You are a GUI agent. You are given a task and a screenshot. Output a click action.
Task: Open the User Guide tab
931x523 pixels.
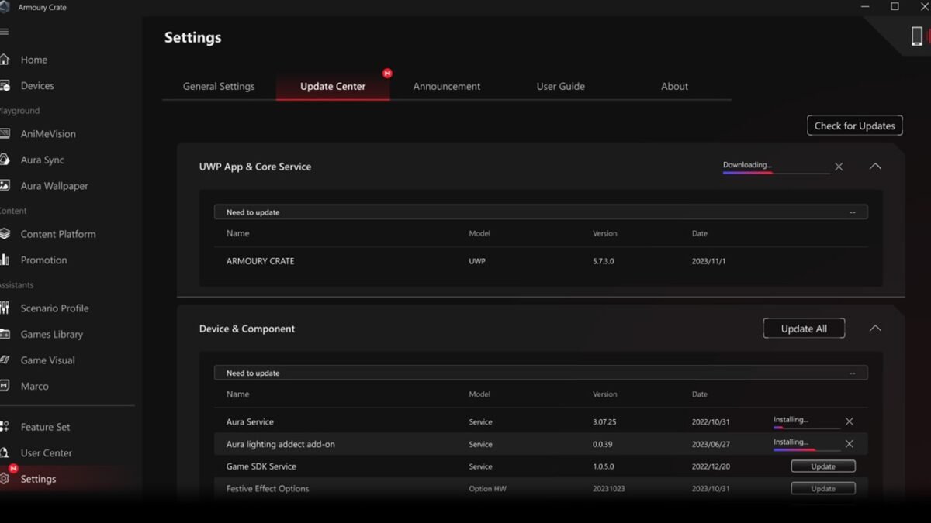[561, 86]
